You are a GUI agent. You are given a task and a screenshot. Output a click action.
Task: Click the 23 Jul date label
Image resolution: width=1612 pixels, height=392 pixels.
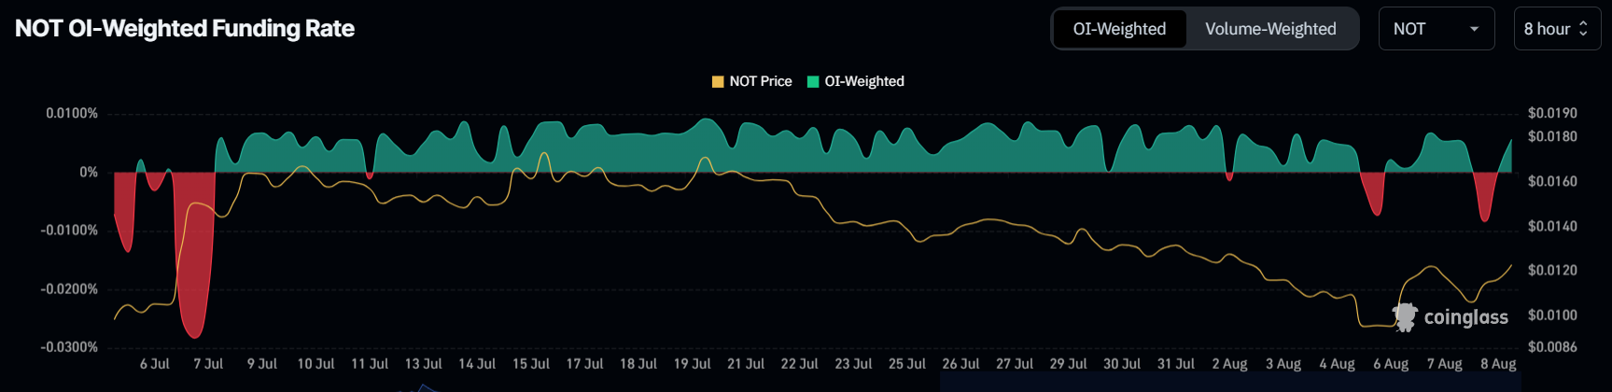click(x=853, y=364)
